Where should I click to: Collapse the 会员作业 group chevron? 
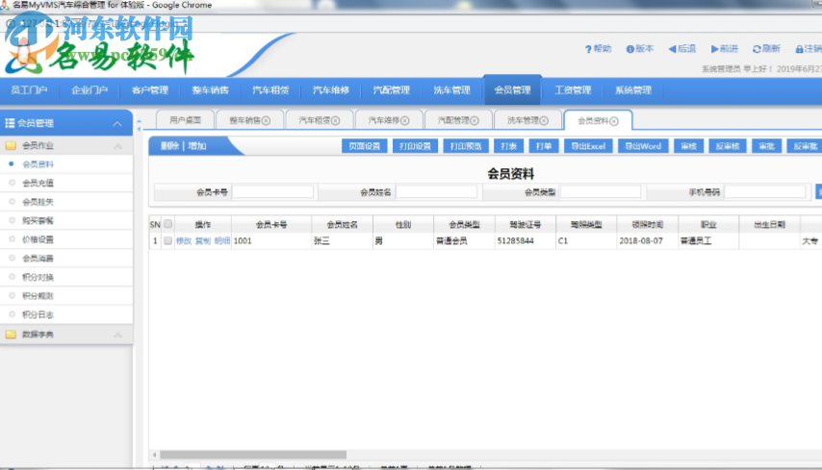118,146
